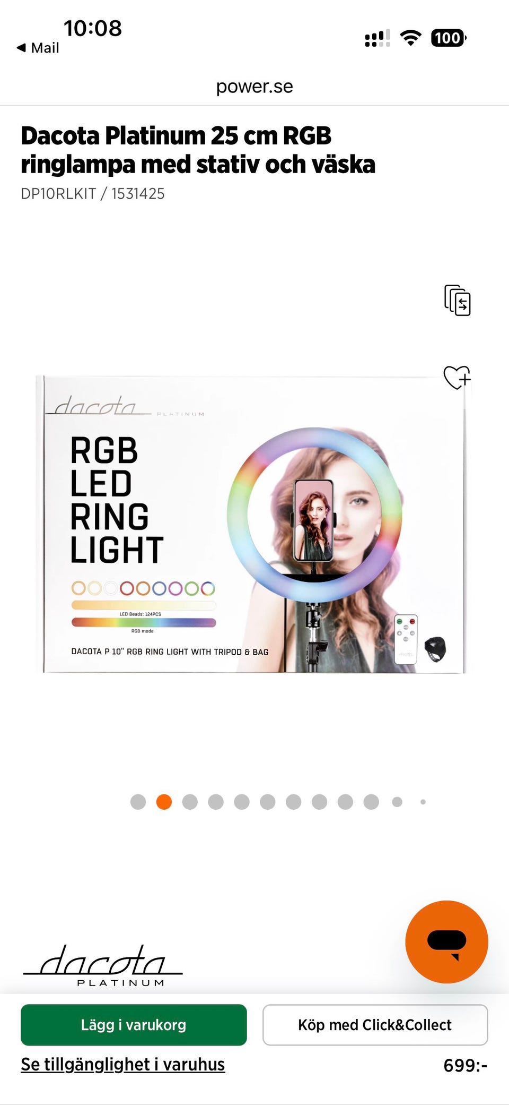This screenshot has height=1105, width=509.
Task: Open Se tillgänglighet i varuhus link
Action: pos(122,1065)
